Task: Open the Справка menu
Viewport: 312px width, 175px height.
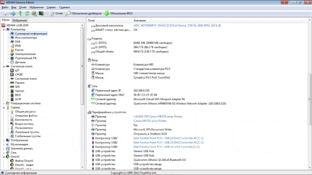Action: tap(64, 7)
